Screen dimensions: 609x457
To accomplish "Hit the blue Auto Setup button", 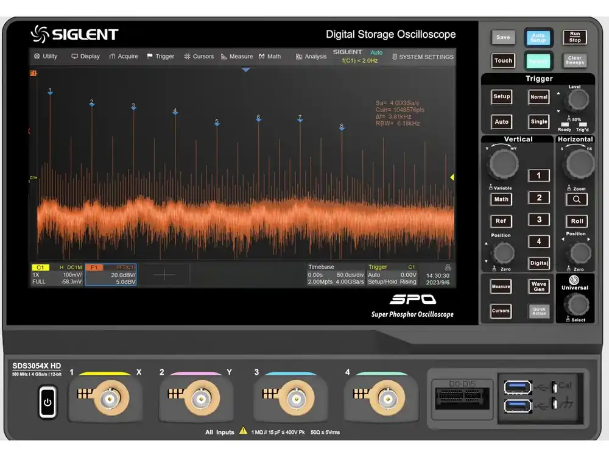I will tap(538, 38).
